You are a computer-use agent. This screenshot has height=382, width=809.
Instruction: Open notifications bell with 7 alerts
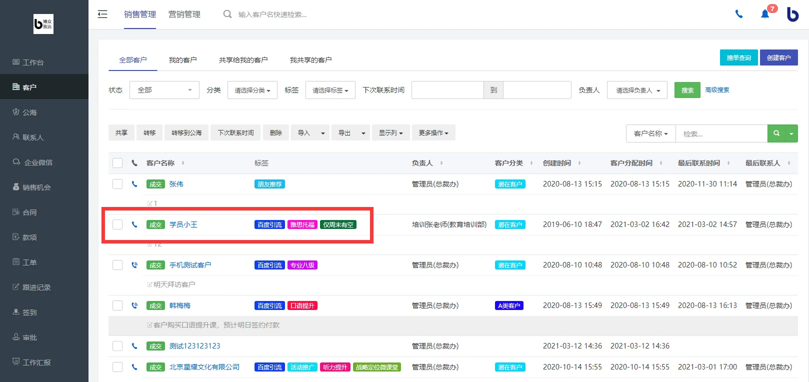[x=765, y=14]
